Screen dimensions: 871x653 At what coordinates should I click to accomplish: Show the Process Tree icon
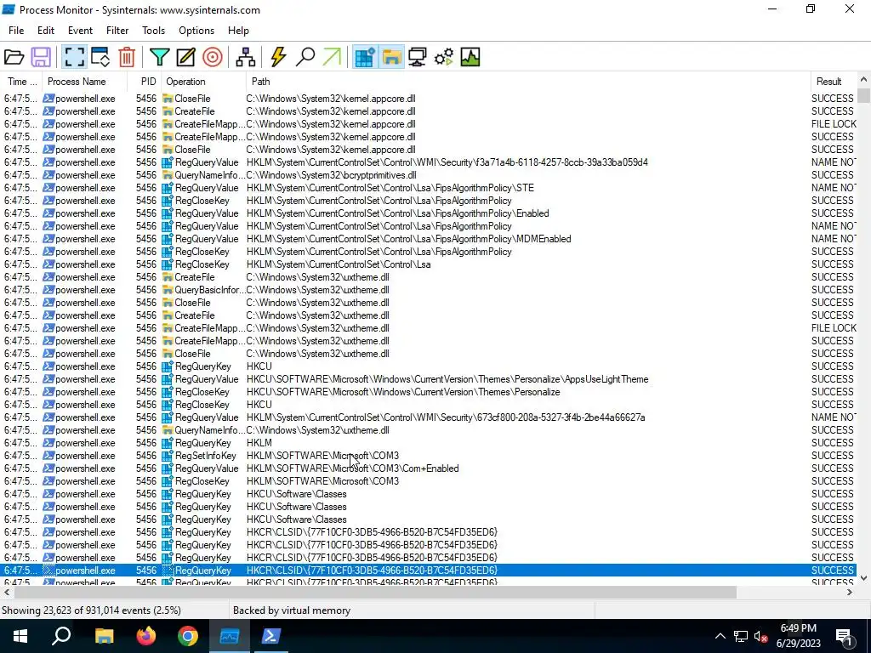coord(245,57)
